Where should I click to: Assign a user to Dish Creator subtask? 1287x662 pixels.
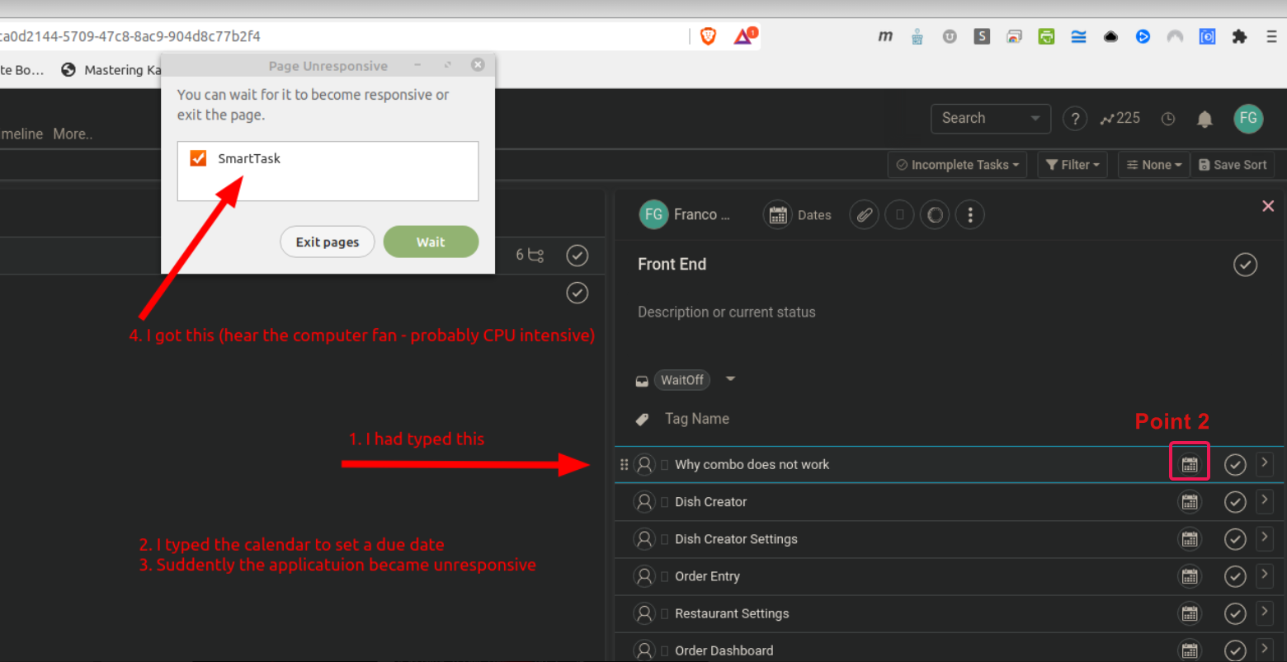pos(644,501)
